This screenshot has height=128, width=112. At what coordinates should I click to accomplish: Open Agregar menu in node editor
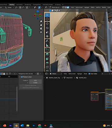[x=80, y=74]
